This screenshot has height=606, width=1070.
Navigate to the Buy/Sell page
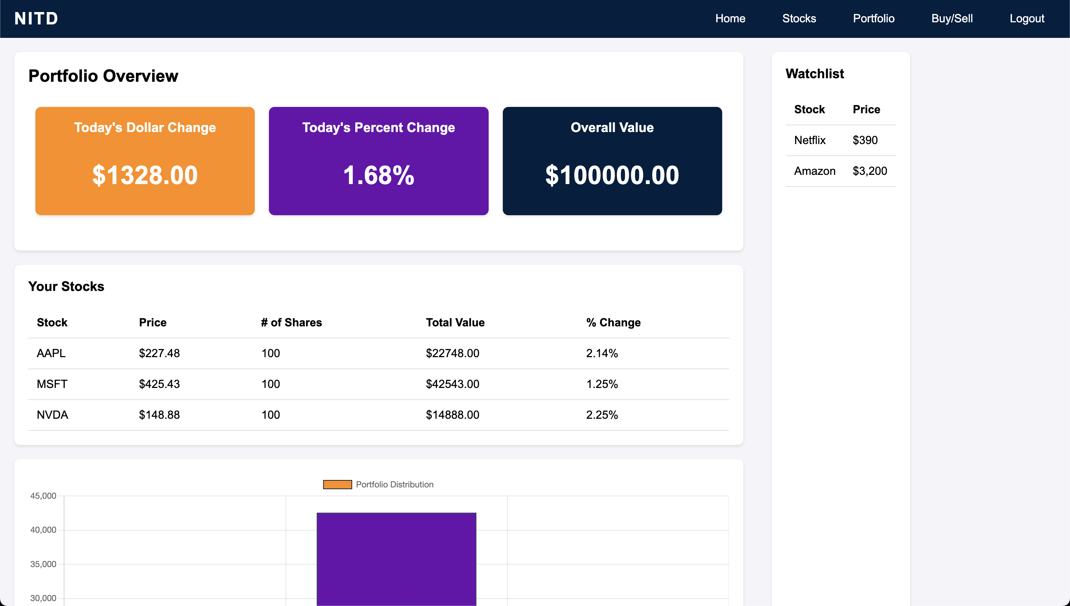[x=951, y=18]
